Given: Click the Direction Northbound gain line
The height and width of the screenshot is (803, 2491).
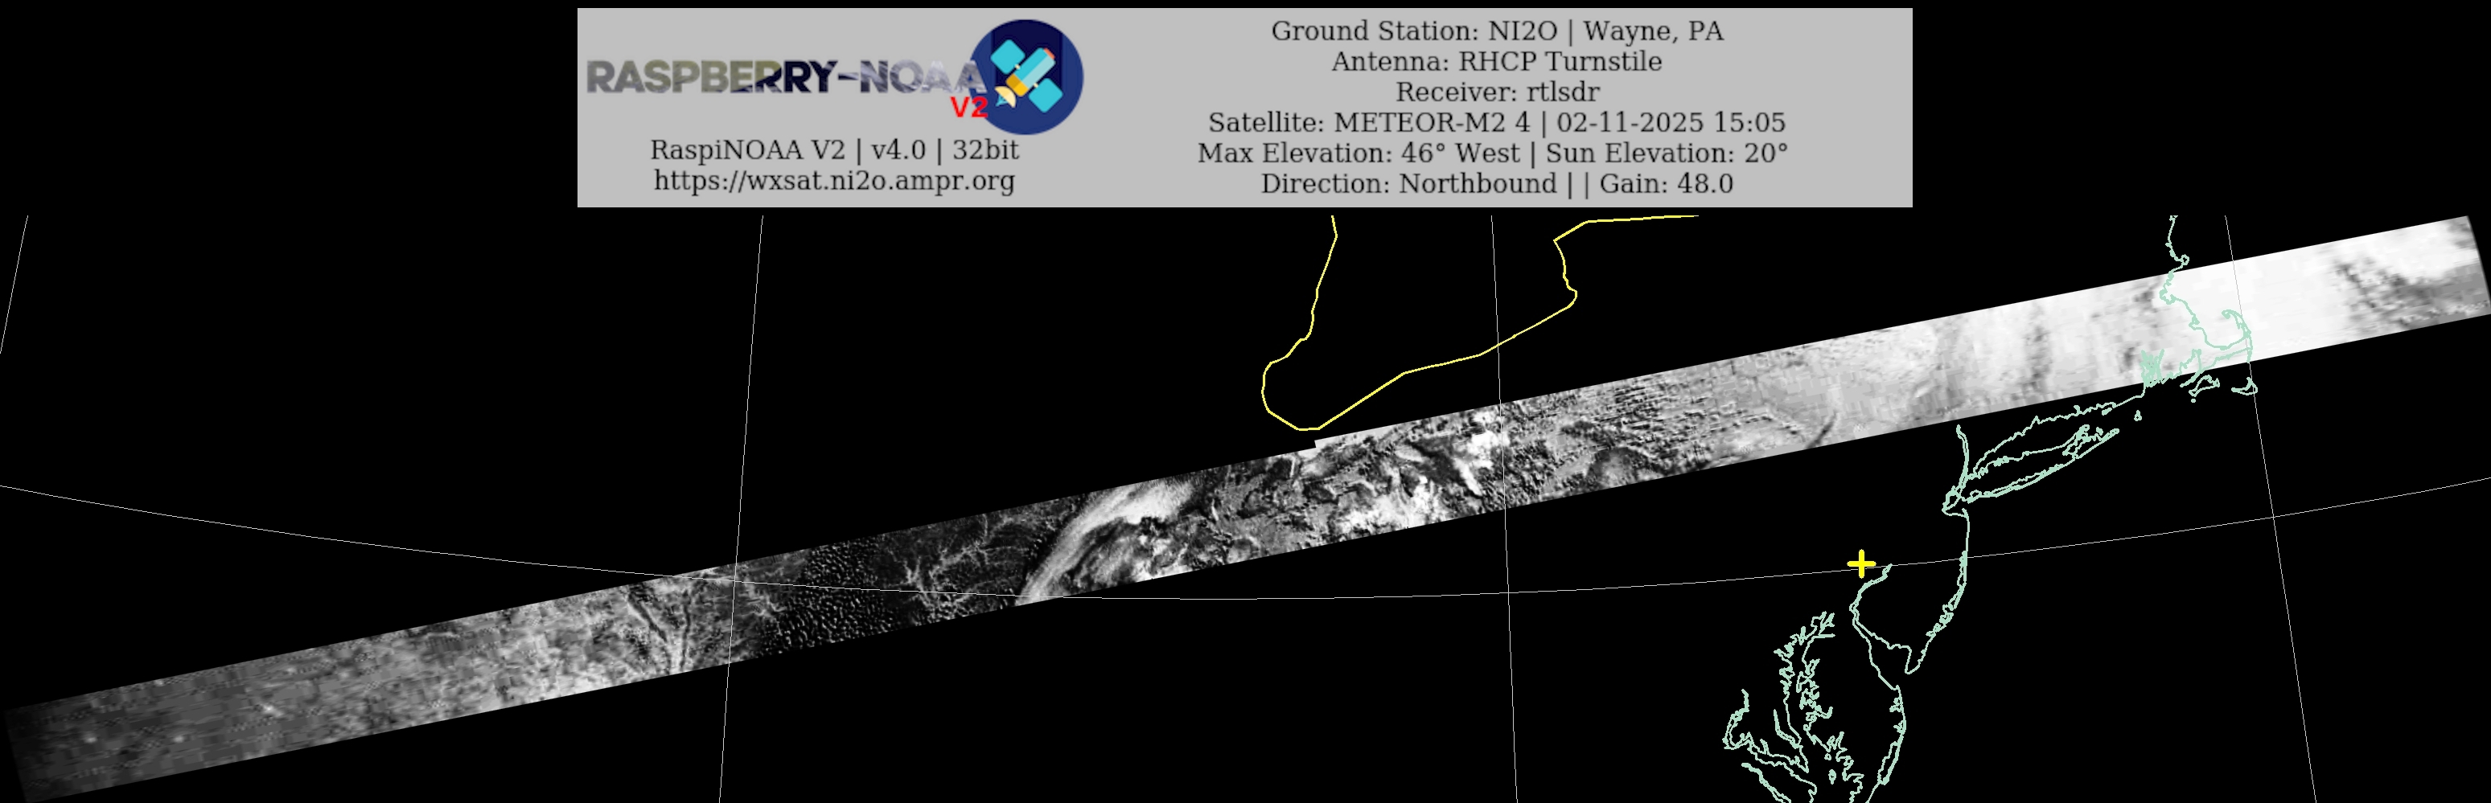Looking at the screenshot, I should point(1496,183).
